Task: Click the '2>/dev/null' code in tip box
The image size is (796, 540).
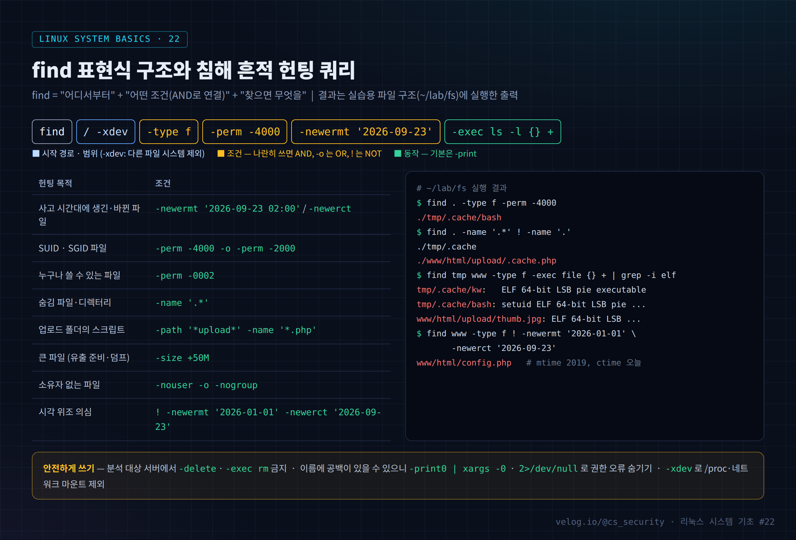Action: point(548,468)
